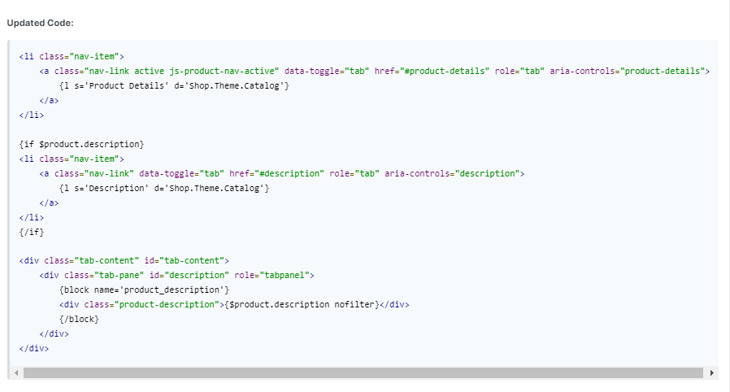Screen dimensions: 730x392
Task: Click the '$product.description nofilter' text
Action: point(302,304)
